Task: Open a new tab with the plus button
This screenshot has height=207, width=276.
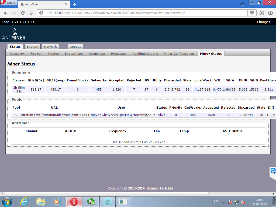Action: click(x=74, y=4)
